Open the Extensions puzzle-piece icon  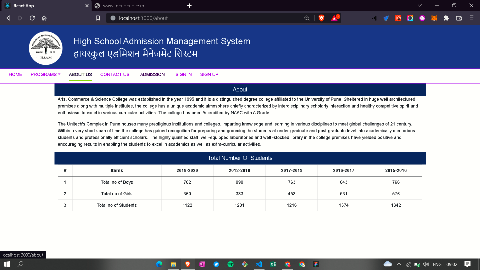[446, 18]
